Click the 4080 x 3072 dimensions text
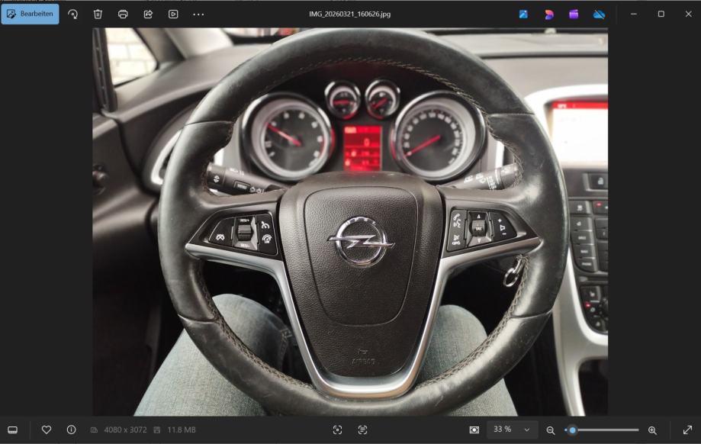The image size is (701, 444). point(125,430)
